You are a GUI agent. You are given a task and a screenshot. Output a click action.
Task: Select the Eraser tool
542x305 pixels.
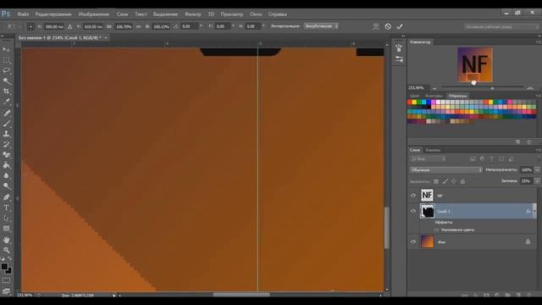point(6,154)
